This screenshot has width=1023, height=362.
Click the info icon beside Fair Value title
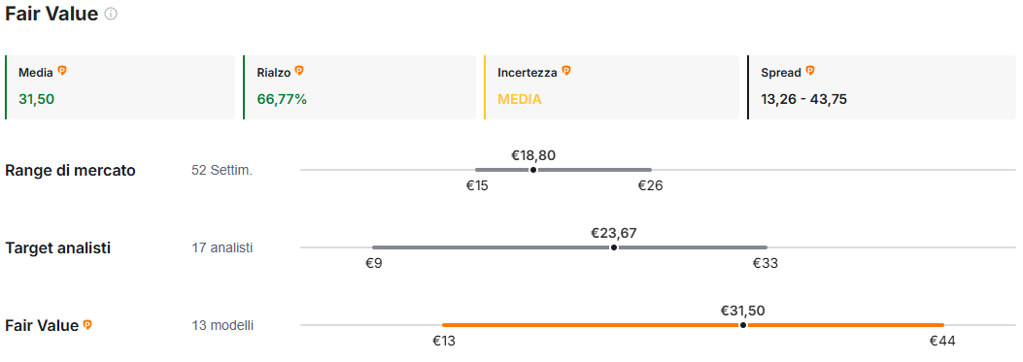click(x=111, y=14)
